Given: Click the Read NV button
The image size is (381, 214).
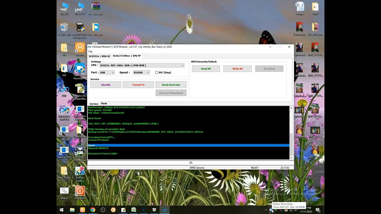Looking at the screenshot, I should tap(206, 69).
